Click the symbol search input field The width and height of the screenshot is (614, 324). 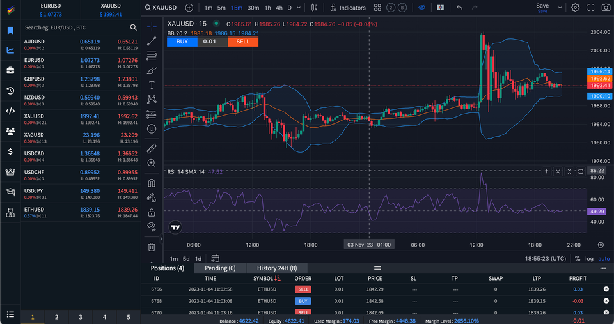(76, 27)
